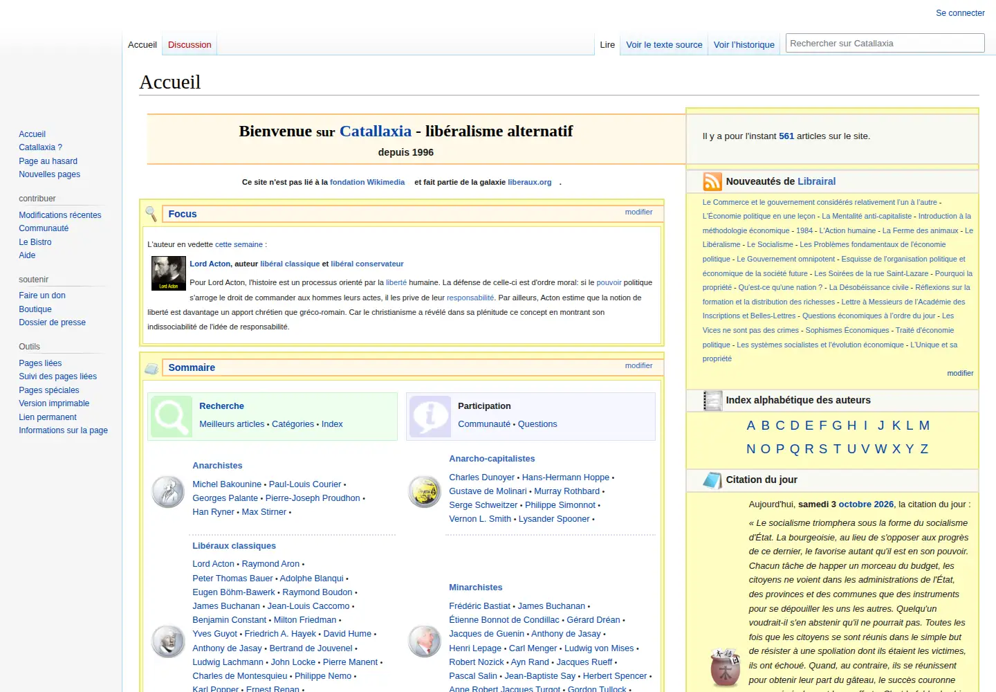Click modifier link in Focus header
This screenshot has height=692, width=996.
(638, 212)
